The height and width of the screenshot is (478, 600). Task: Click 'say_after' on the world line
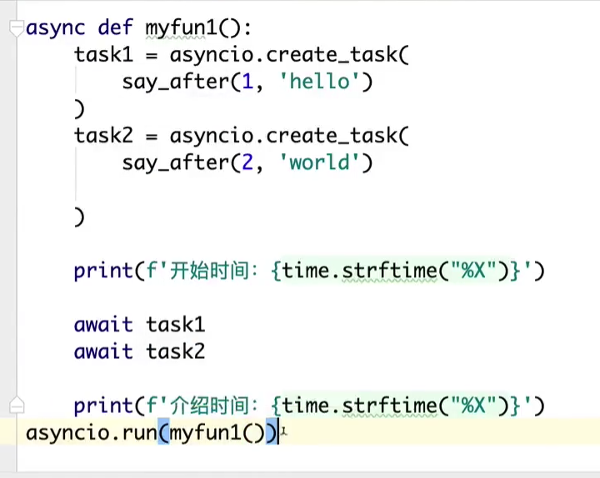(175, 163)
